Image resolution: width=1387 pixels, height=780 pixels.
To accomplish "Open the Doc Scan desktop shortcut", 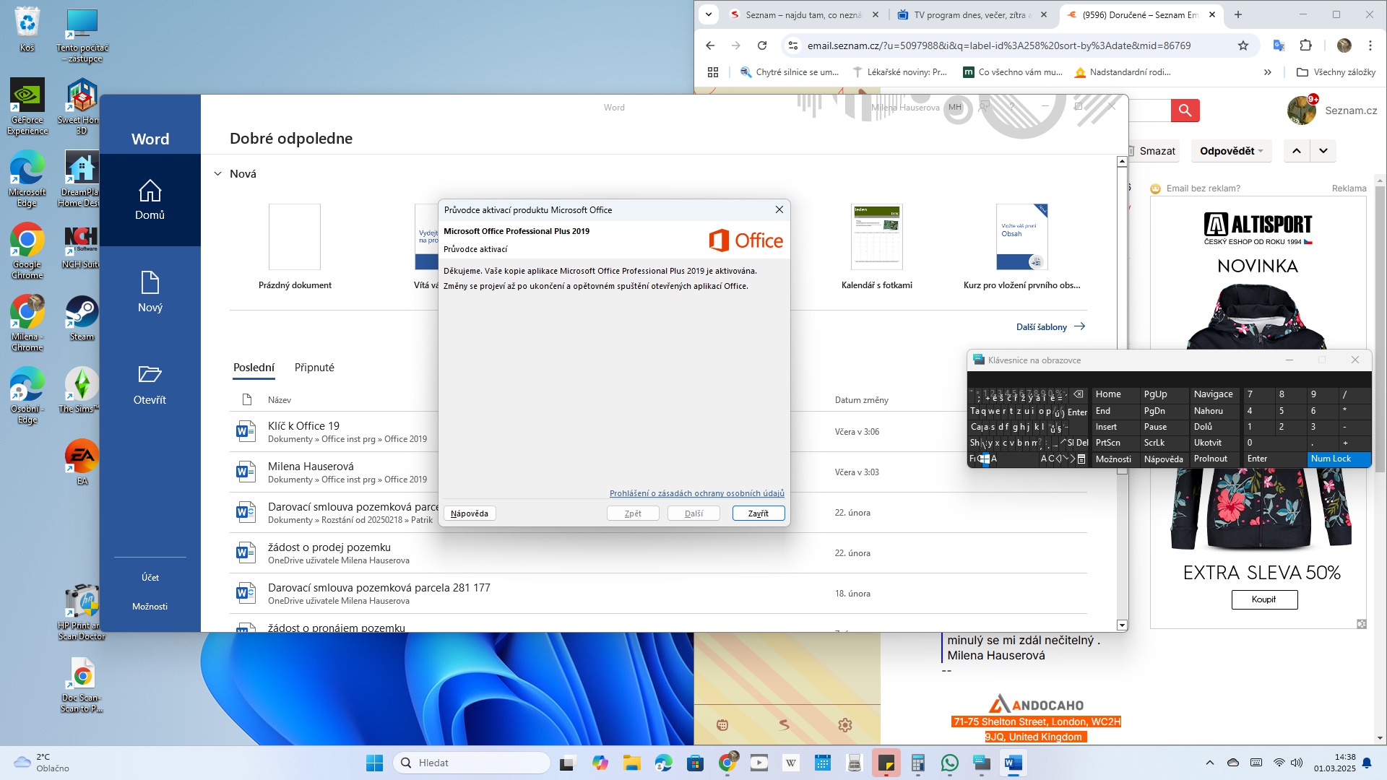I will (x=82, y=685).
